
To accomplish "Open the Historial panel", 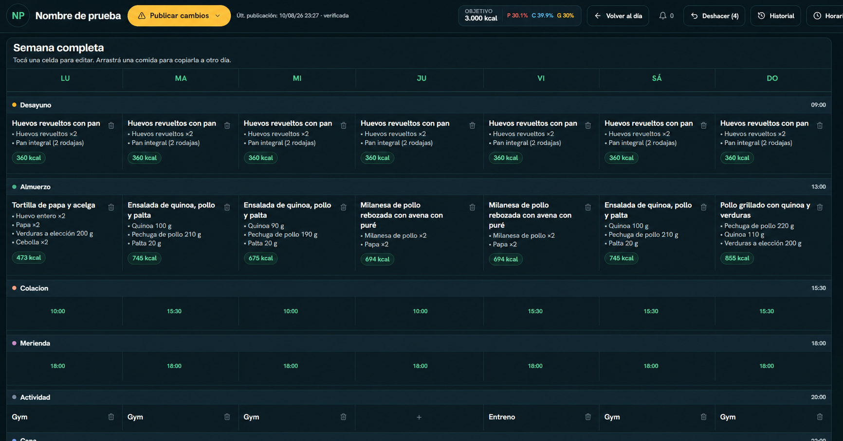I will 775,16.
